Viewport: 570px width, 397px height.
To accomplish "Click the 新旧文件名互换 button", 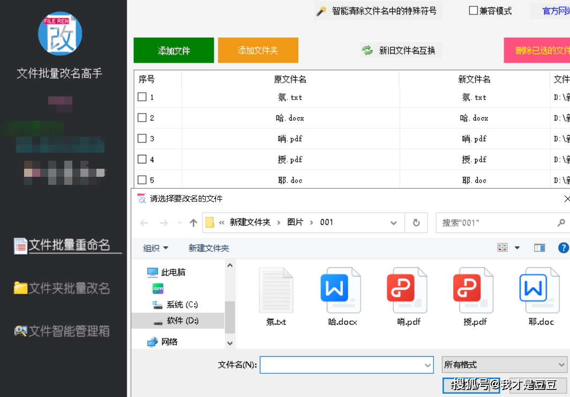I will click(401, 50).
